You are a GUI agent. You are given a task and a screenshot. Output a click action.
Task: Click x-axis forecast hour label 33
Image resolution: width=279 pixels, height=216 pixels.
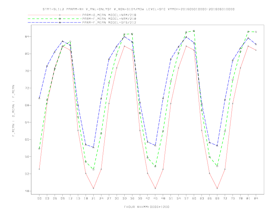[124, 198]
